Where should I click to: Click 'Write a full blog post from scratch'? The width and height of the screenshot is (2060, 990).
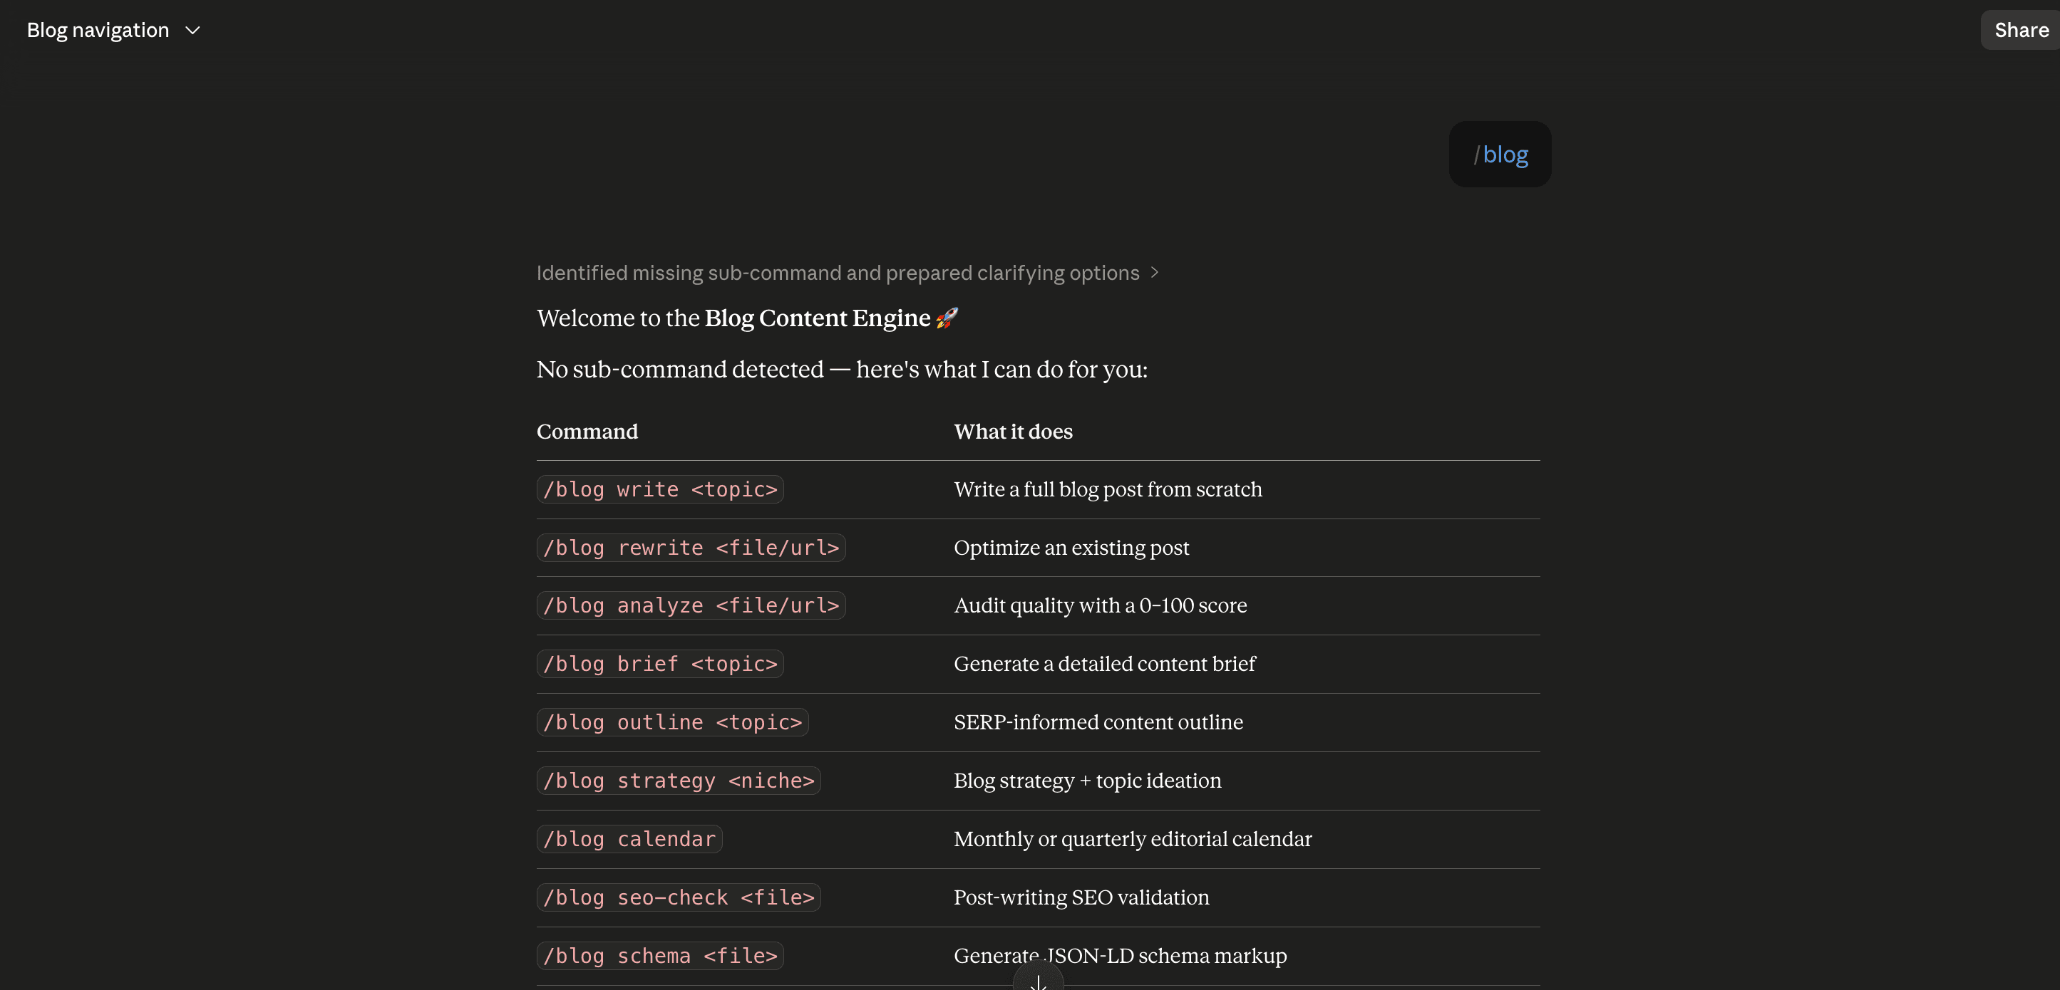pos(1108,489)
